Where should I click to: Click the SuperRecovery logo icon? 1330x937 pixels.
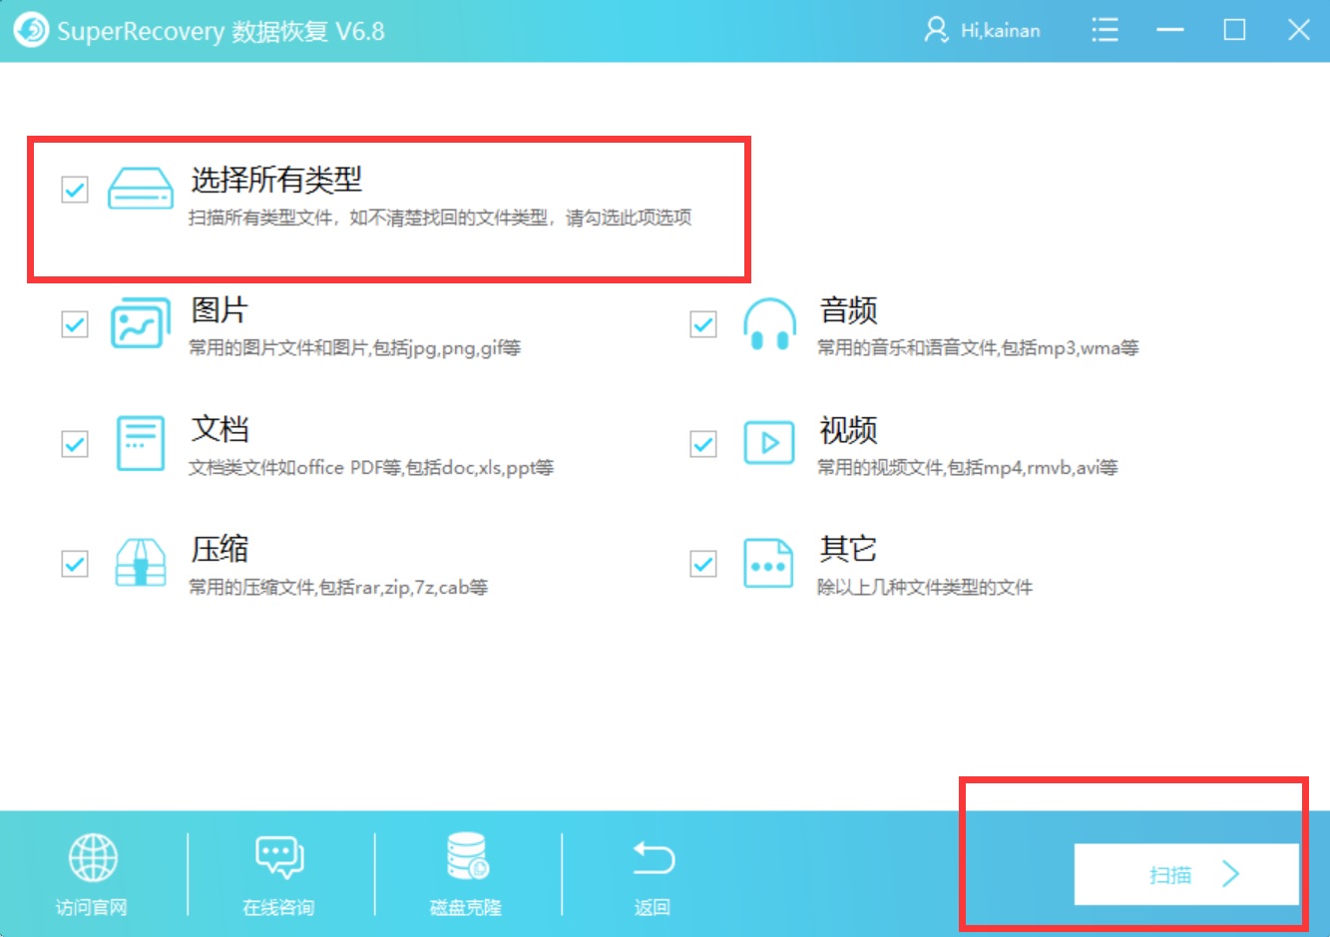click(30, 30)
